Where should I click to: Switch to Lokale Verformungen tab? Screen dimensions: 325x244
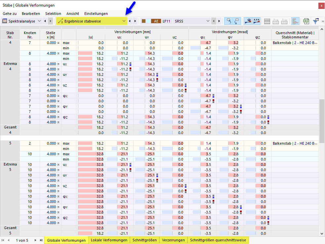109,240
